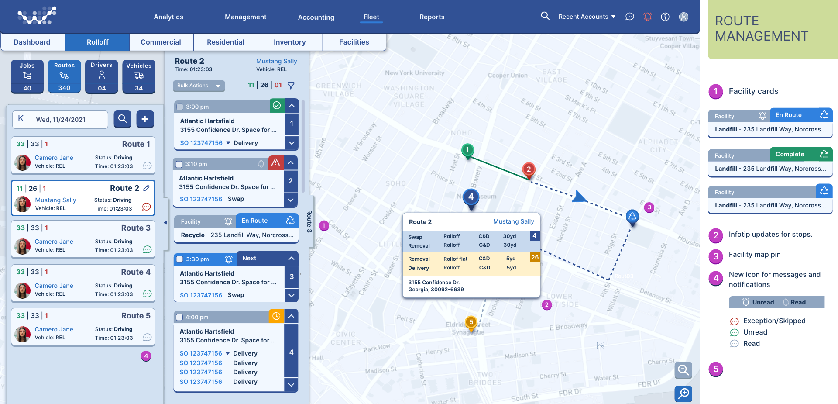Select the 4:00 pm stop checkbox
The image size is (838, 404).
[x=179, y=318]
